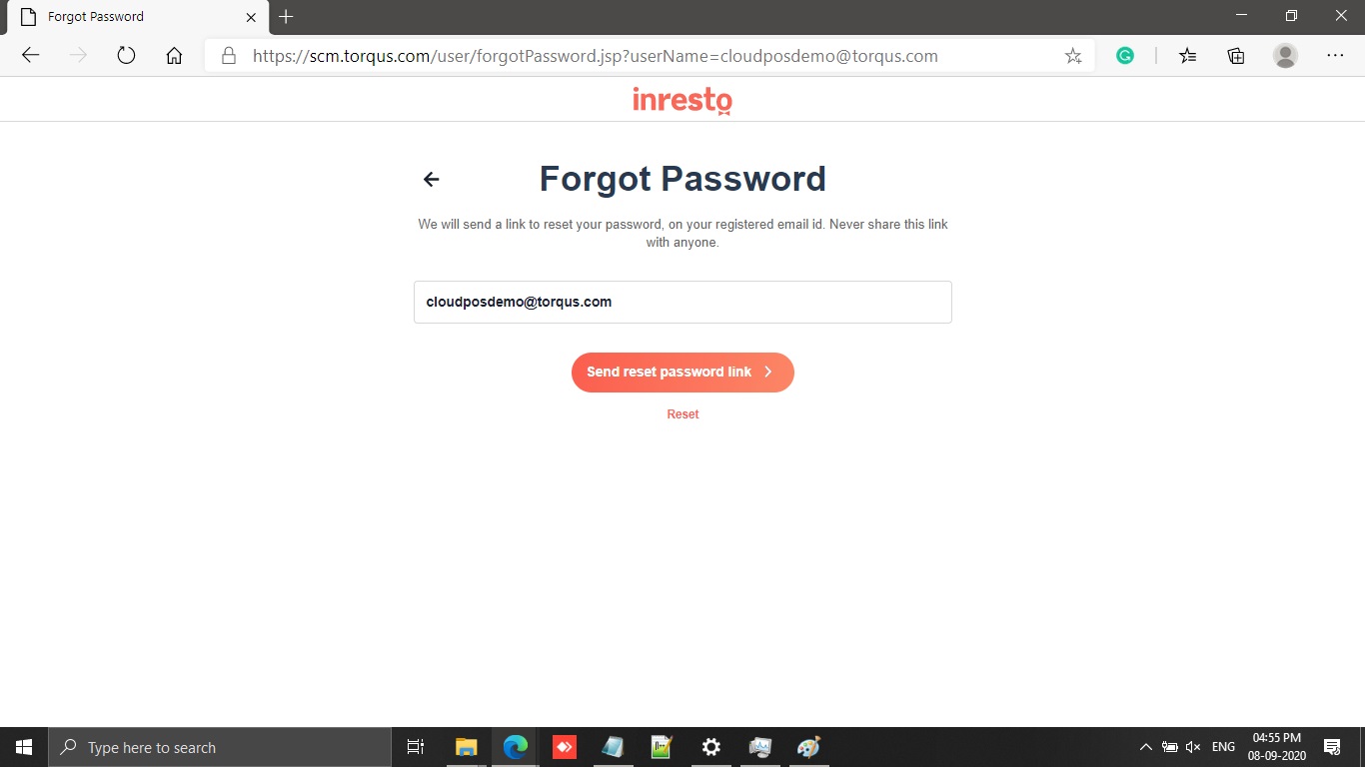Expand hidden system tray icons chevron

pyautogui.click(x=1145, y=747)
